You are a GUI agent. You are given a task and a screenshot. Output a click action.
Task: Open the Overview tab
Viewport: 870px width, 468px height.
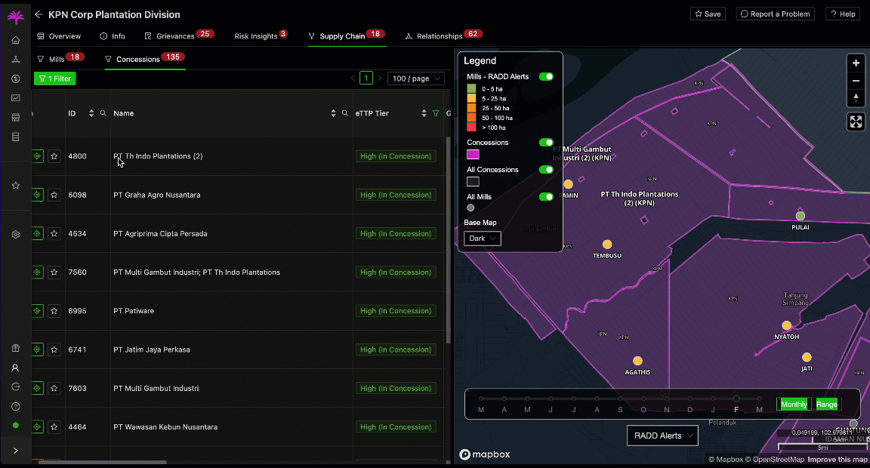click(x=59, y=36)
